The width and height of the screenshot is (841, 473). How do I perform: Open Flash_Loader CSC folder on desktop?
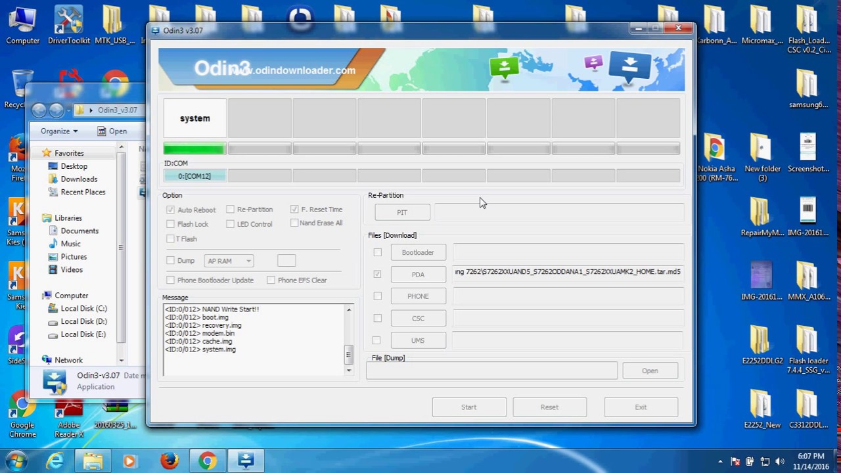(809, 30)
